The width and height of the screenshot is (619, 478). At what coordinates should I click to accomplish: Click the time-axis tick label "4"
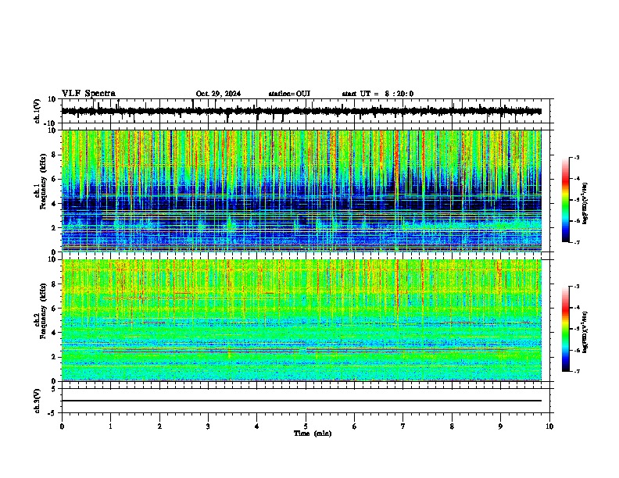pyautogui.click(x=257, y=426)
